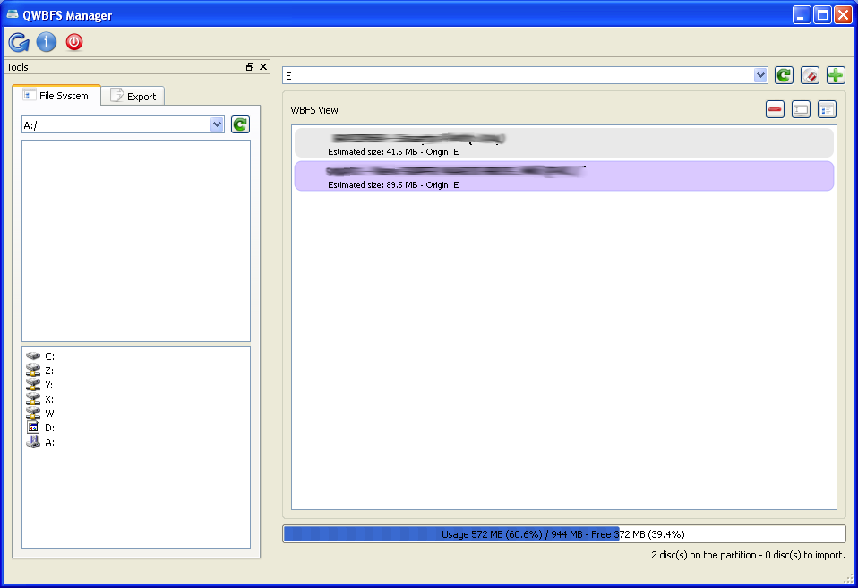
Task: Minimize the QWBFS Manager window
Action: pyautogui.click(x=802, y=15)
